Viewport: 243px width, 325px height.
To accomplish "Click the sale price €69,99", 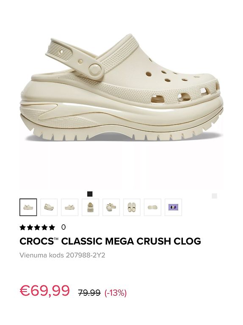I will [x=45, y=291].
